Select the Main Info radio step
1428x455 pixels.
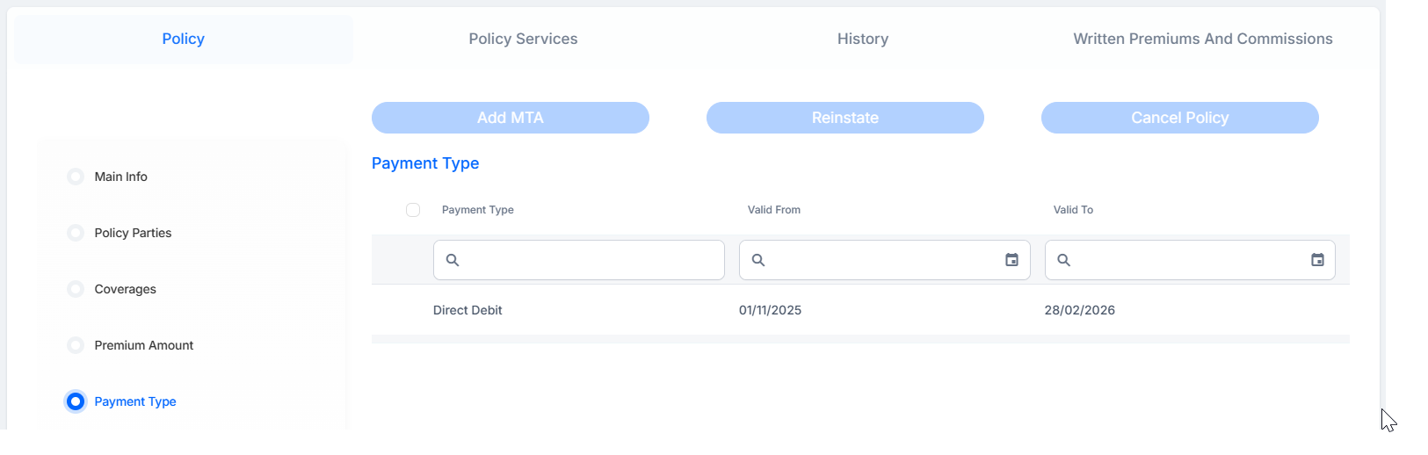point(76,177)
